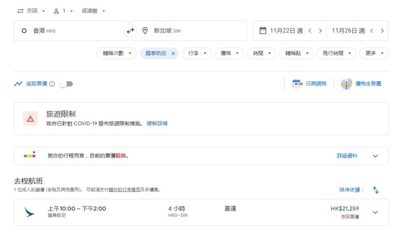
Task: Click the 追蹤票價 label text
Action: (36, 84)
